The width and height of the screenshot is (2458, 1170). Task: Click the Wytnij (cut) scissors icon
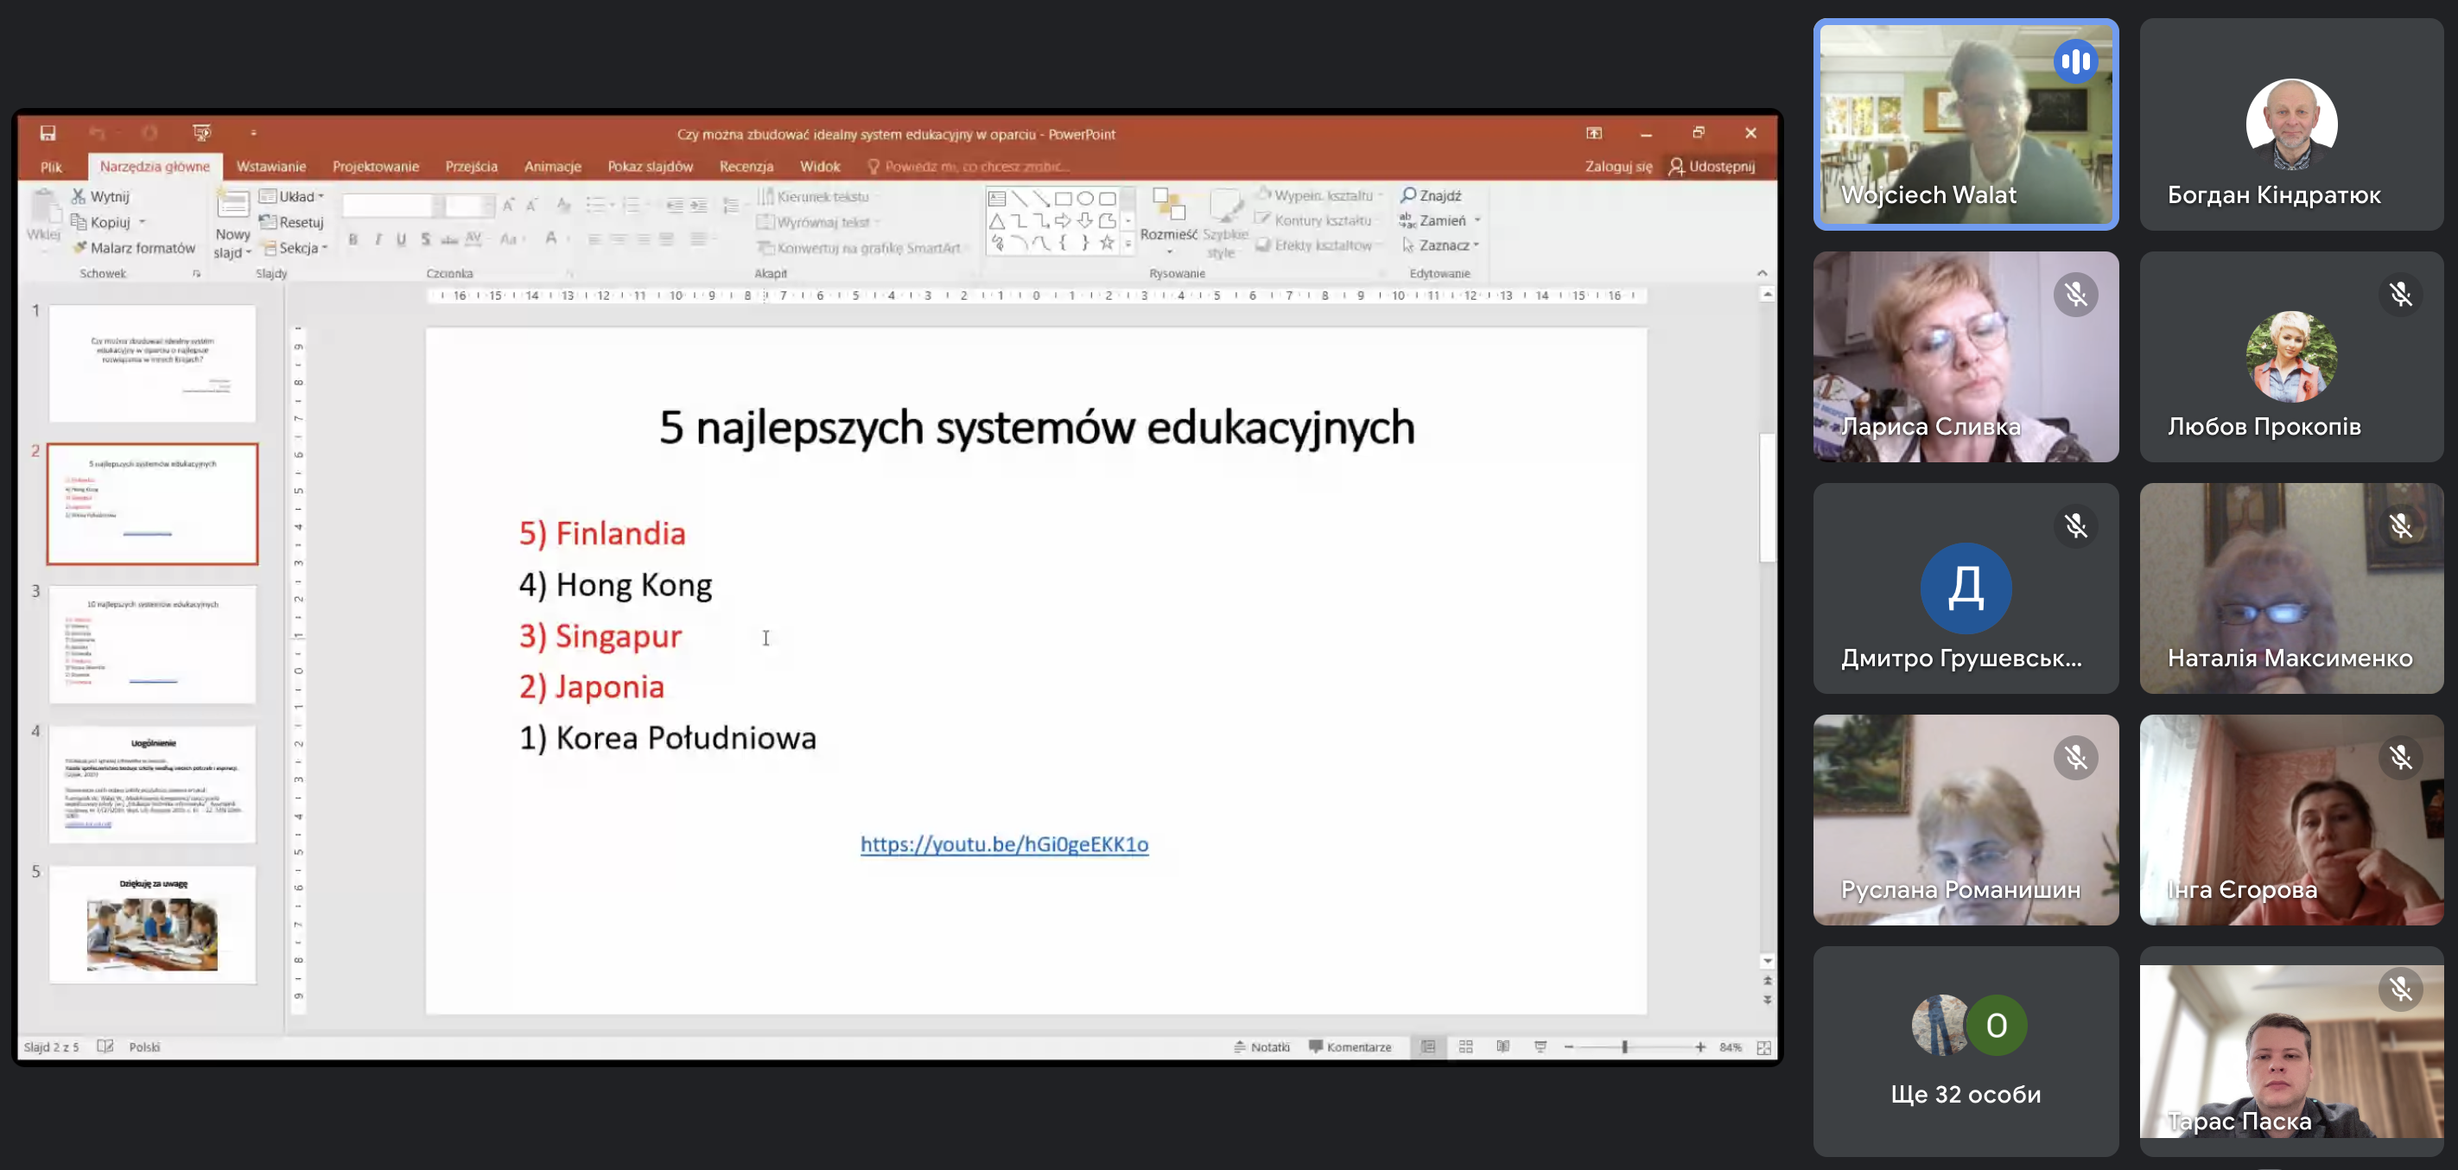(79, 195)
